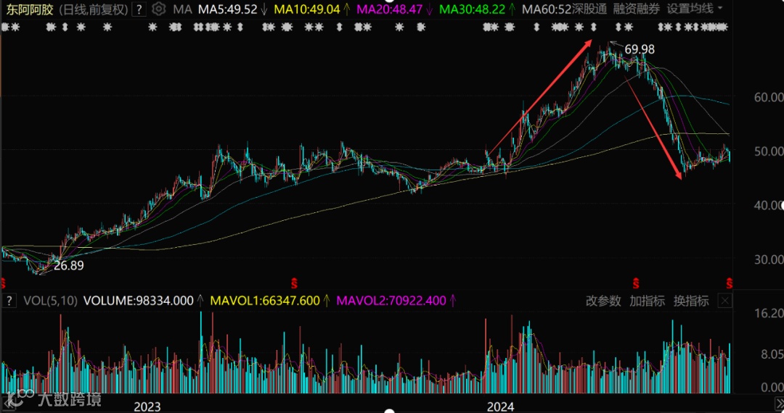784x413 pixels.
Task: Click the VOLUME:98334.000 readout
Action: [138, 300]
